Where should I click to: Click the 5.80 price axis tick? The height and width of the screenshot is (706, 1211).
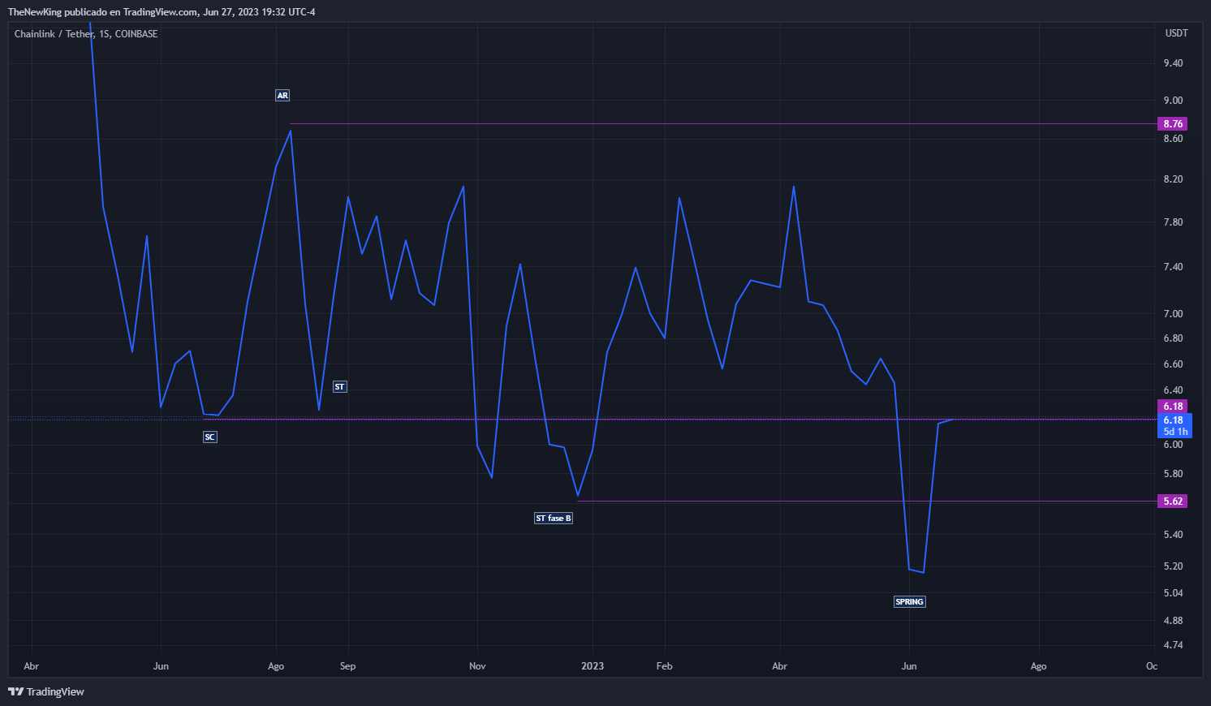pos(1173,474)
